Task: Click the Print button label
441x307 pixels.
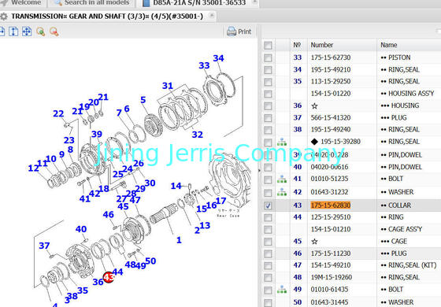Action: (244, 31)
